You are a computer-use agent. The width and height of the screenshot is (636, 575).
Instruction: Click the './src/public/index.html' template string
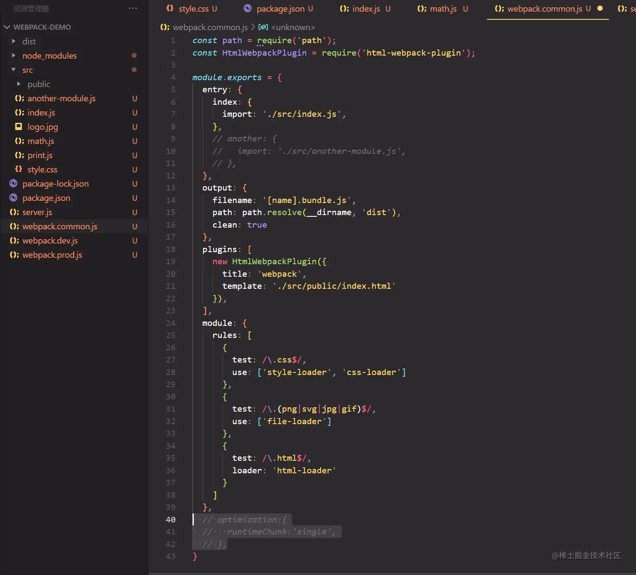click(334, 286)
